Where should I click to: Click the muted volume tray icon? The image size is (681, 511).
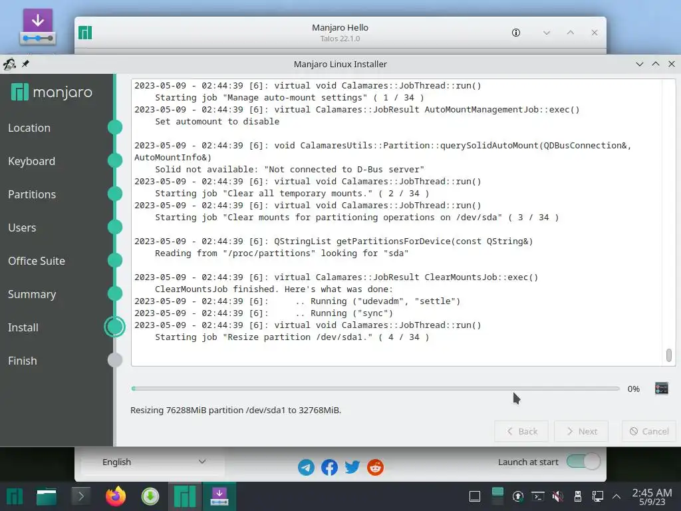[558, 496]
